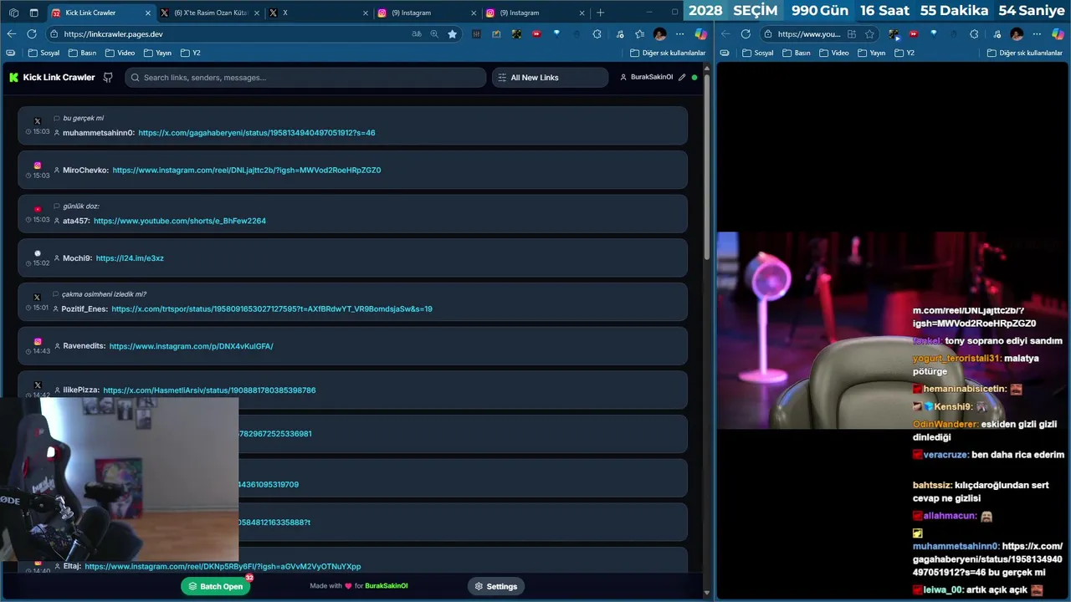Reload the YouTube page in right window
This screenshot has height=602, width=1071.
tap(746, 34)
